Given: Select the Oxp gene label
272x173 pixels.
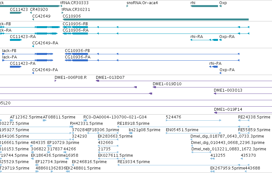Looking at the screenshot, I should click(223, 3).
